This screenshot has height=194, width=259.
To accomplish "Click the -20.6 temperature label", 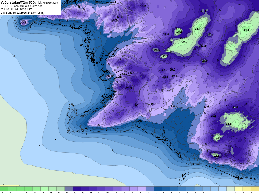I will coord(213,116).
